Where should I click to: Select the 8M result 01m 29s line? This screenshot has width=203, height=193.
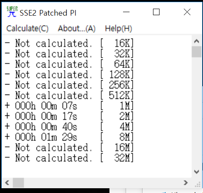pyautogui.click(x=69, y=137)
